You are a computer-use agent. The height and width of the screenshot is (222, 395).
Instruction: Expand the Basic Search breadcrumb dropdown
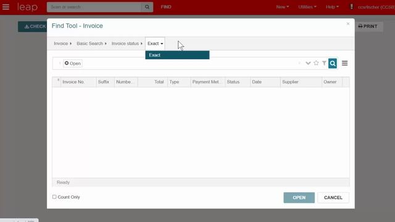[x=91, y=44]
